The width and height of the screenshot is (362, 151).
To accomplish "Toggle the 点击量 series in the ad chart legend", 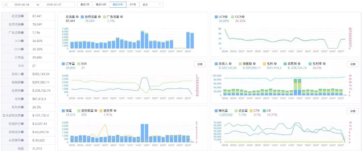I will coord(241,110).
